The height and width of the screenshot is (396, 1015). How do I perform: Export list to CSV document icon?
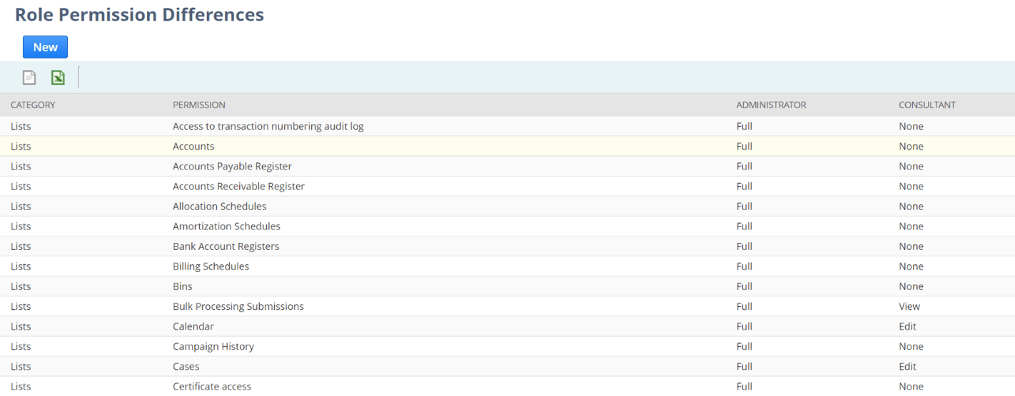[29, 78]
